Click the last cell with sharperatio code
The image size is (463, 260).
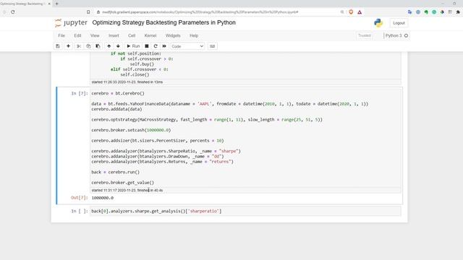245,211
